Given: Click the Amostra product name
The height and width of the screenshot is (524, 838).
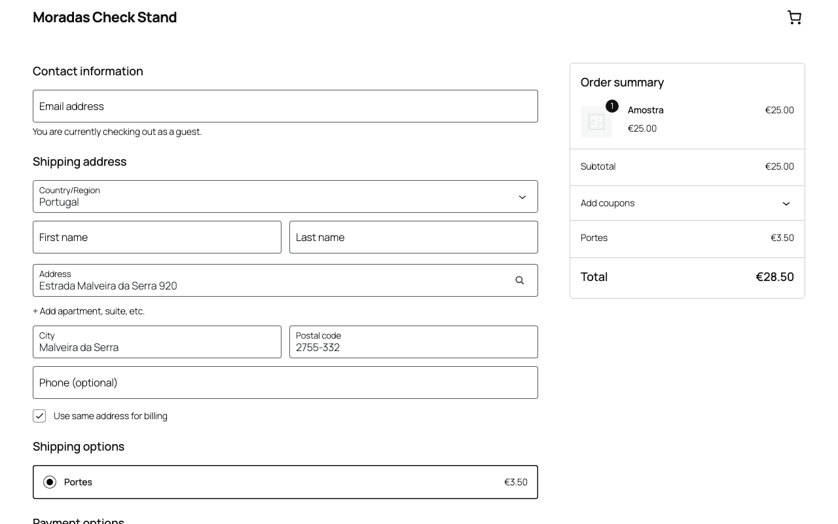Looking at the screenshot, I should [x=646, y=110].
